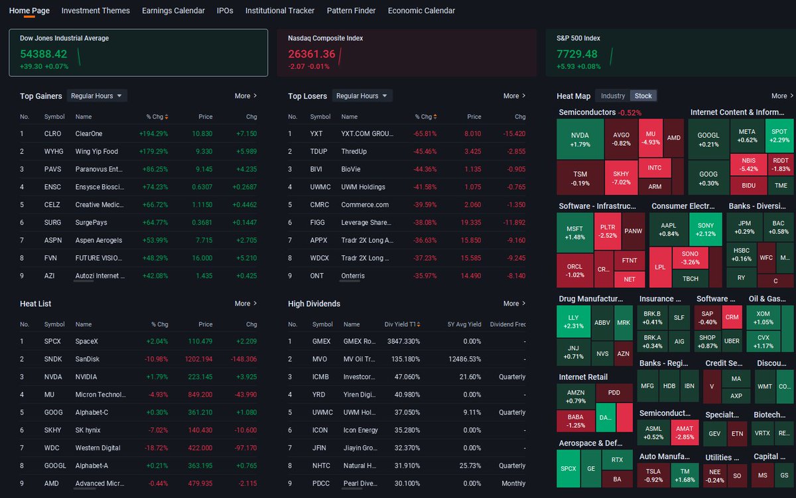Open the Institutional Tracker tab
This screenshot has width=796, height=498.
(280, 11)
